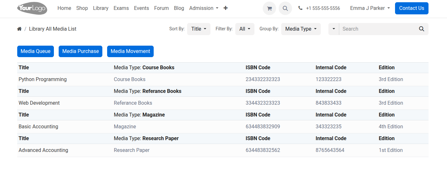Click internal code 843833433
This screenshot has height=173, width=447.
[x=329, y=103]
